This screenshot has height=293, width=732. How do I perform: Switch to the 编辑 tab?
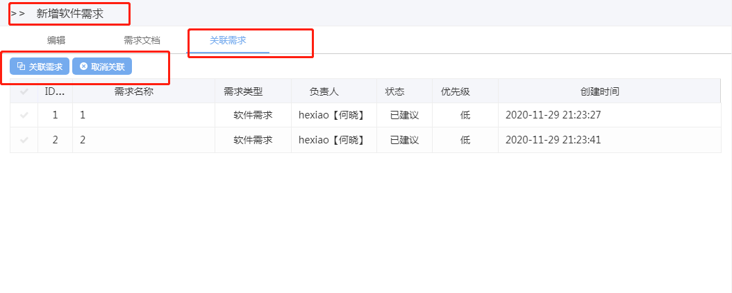tap(56, 40)
